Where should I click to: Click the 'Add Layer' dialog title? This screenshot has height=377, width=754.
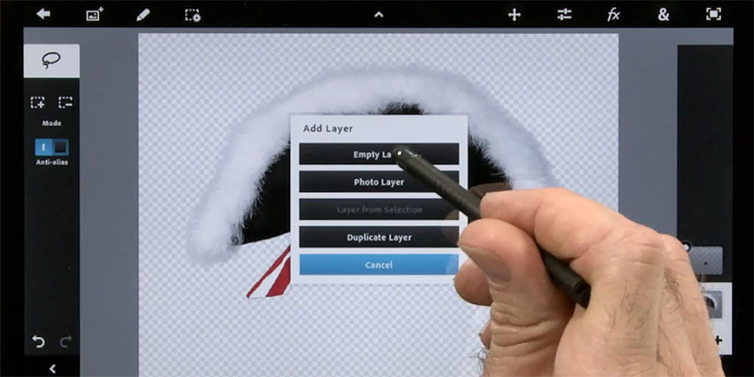[328, 129]
